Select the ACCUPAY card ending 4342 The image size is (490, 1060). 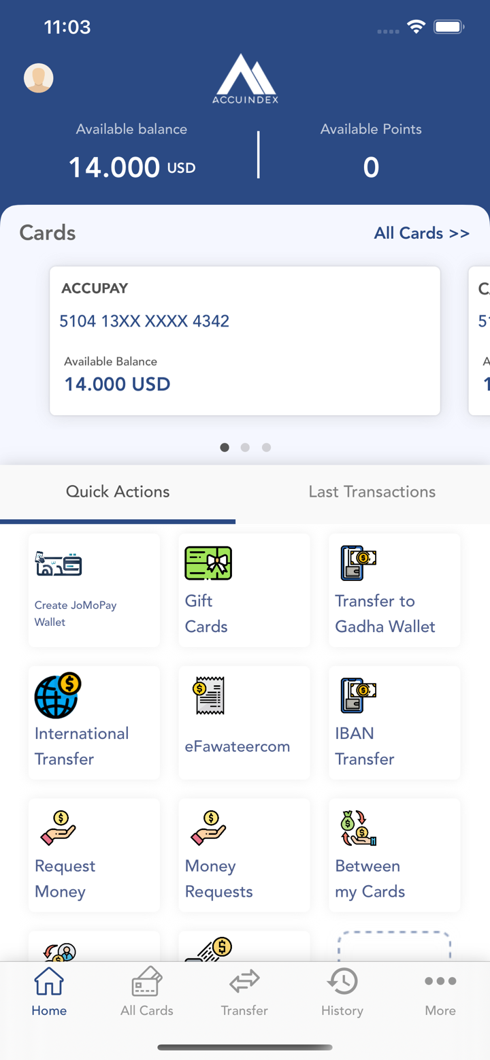pyautogui.click(x=245, y=340)
